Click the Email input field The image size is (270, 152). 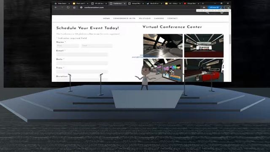[82, 54]
